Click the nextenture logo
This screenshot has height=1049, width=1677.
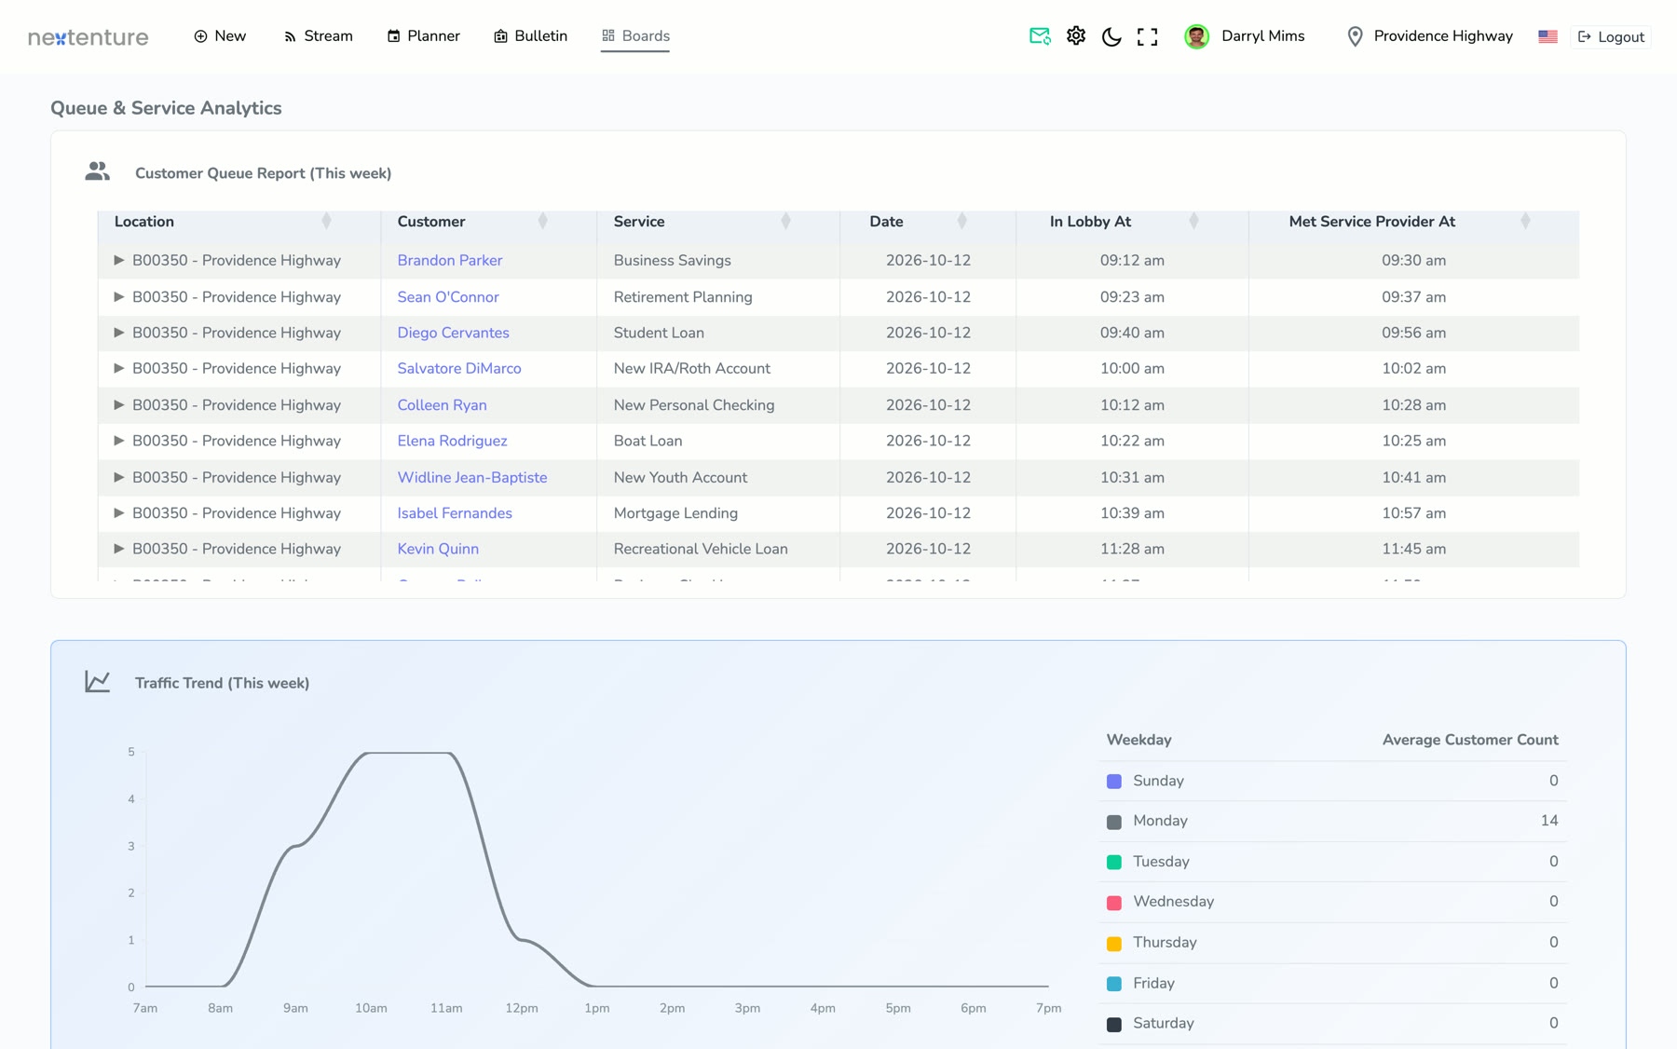pos(89,37)
